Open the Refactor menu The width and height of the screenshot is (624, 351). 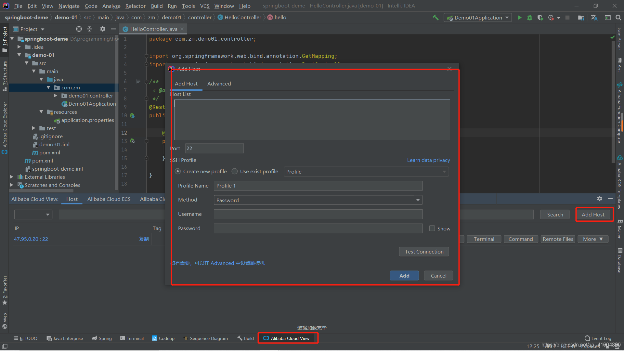pos(135,6)
